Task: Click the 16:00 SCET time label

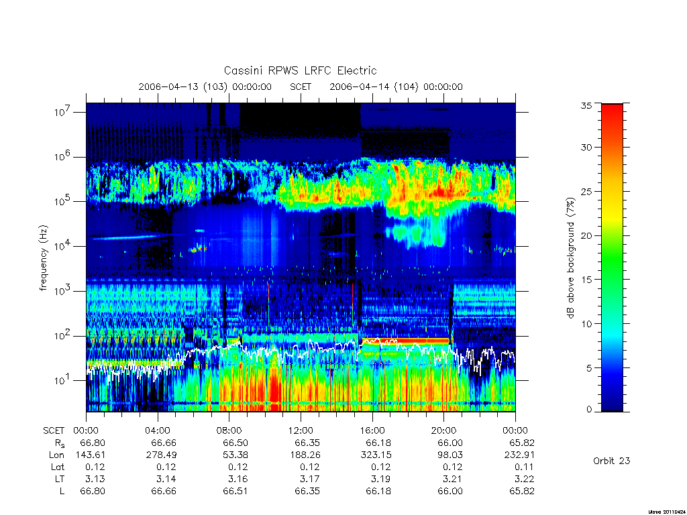Action: click(x=372, y=431)
